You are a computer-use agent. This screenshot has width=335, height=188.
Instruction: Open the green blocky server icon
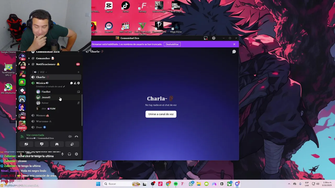(22, 82)
